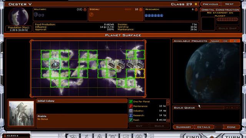Screen dimensions: 246x138
Task: Open the graph chart toolbar icon
Action: click(x=126, y=136)
